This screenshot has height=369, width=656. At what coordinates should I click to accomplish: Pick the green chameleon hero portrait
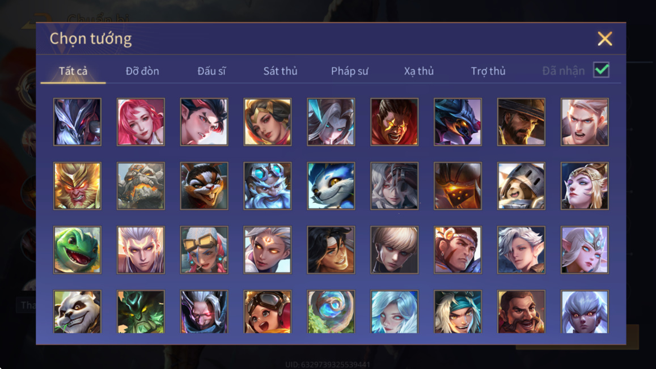(x=78, y=250)
